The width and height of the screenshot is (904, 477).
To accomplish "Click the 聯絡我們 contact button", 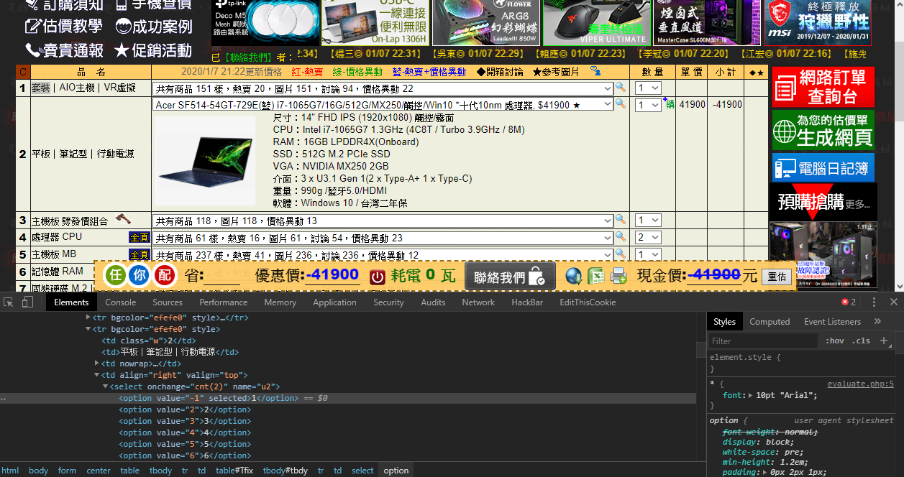I will (x=510, y=276).
